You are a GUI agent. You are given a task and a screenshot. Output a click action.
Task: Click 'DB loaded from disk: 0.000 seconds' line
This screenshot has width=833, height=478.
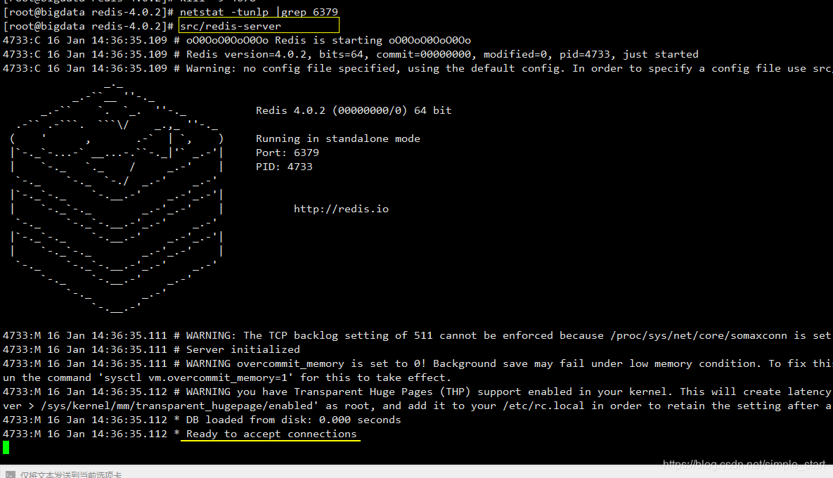pyautogui.click(x=293, y=420)
